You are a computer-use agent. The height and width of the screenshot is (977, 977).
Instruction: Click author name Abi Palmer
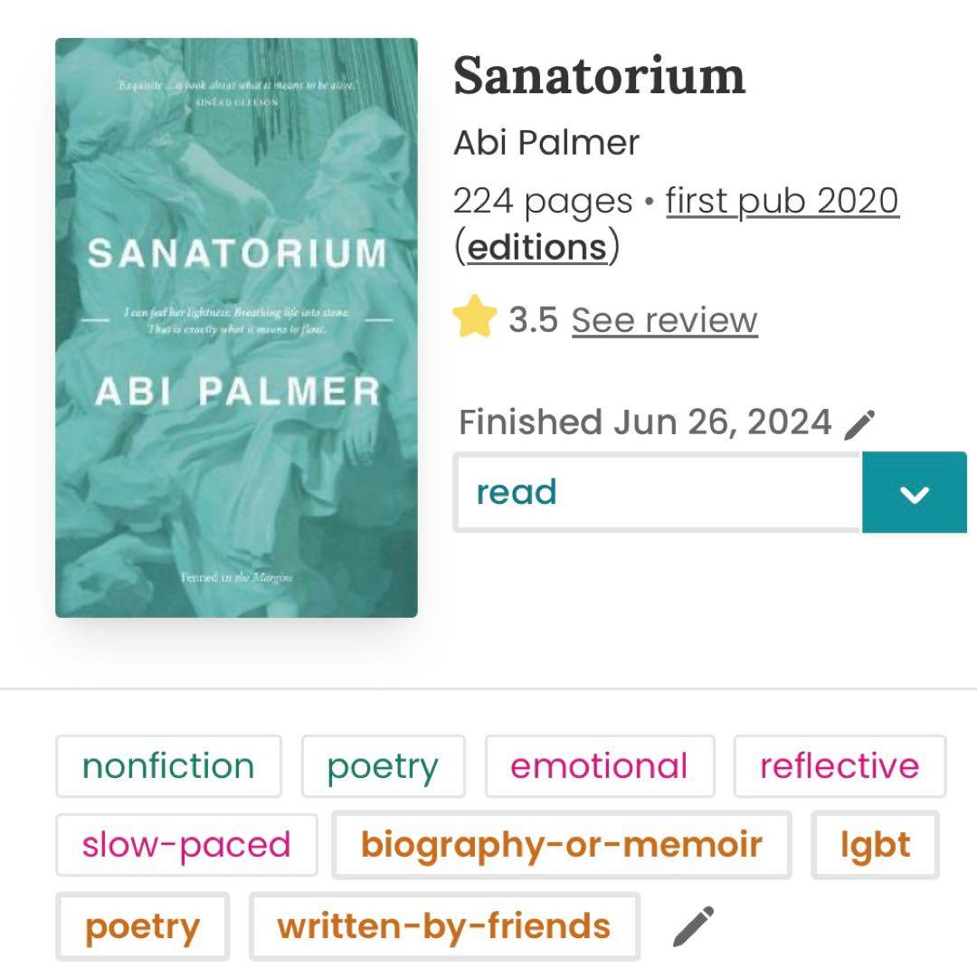pyautogui.click(x=546, y=143)
